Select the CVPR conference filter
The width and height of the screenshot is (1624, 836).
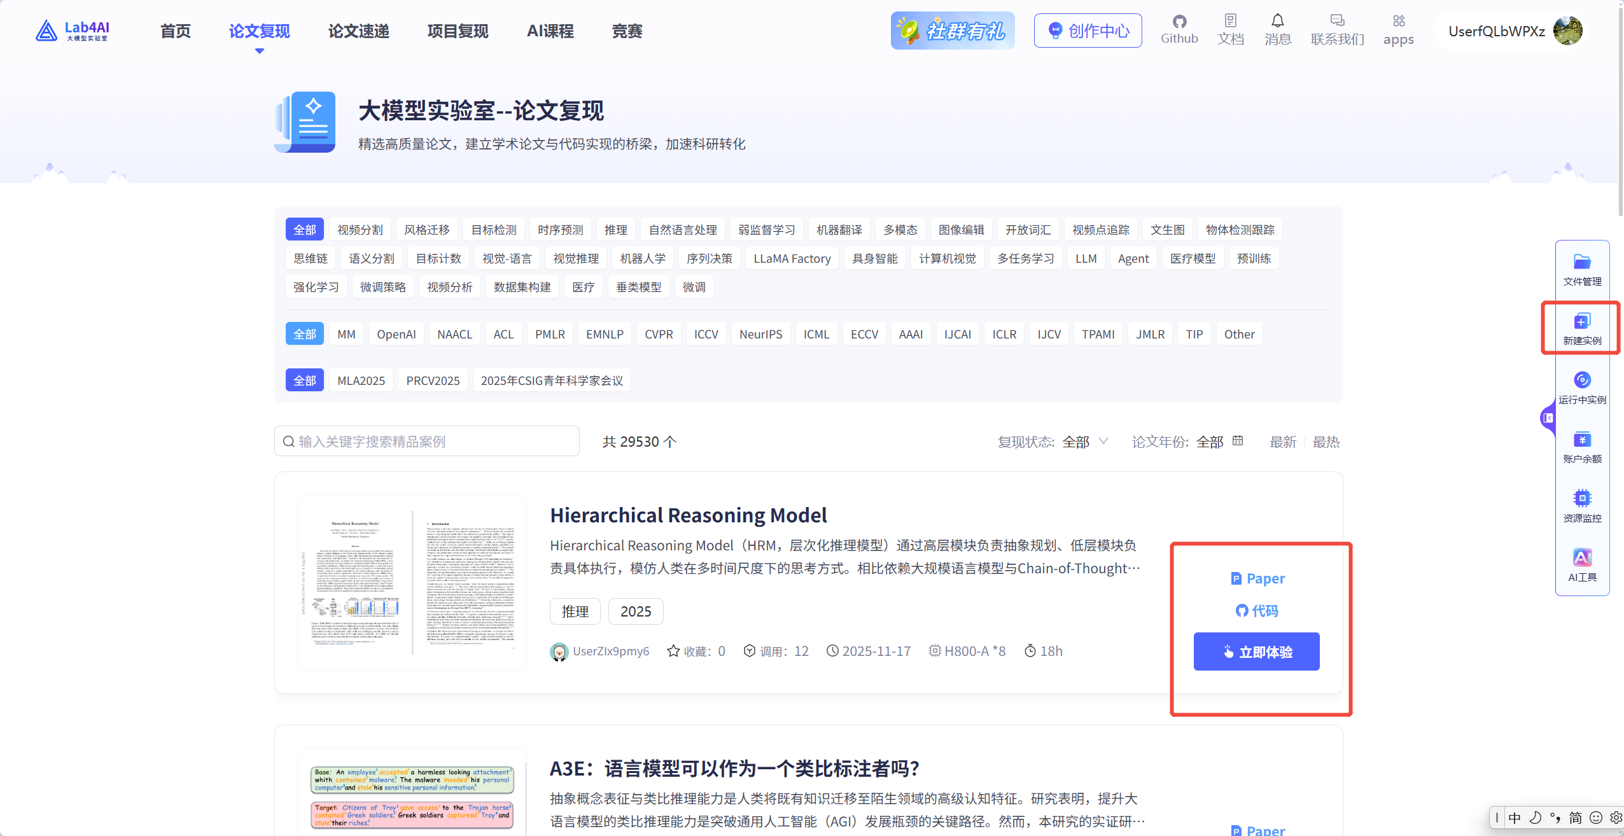pyautogui.click(x=658, y=334)
